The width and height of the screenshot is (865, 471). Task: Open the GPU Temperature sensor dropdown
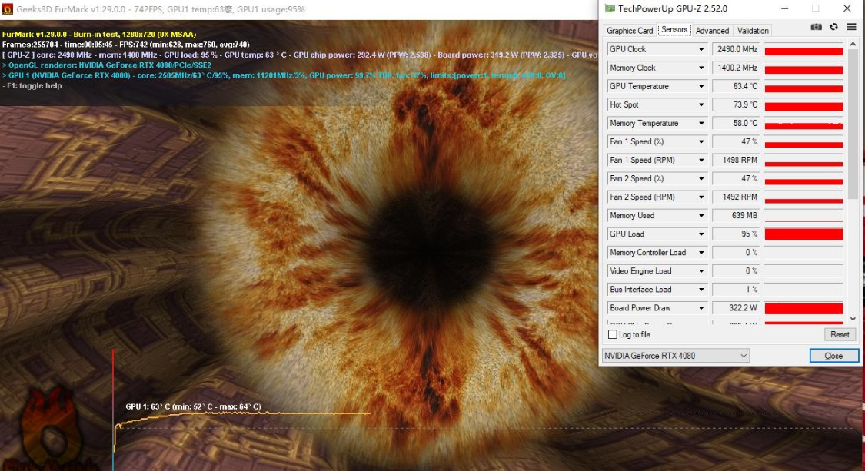pyautogui.click(x=701, y=86)
